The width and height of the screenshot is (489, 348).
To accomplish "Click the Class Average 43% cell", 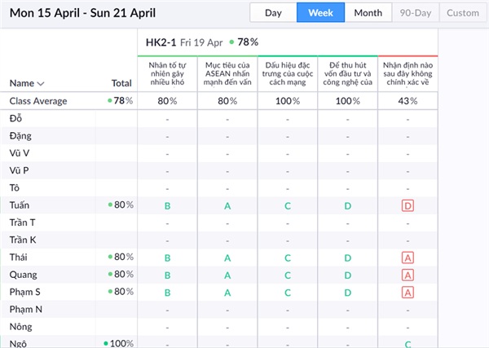I will 407,101.
